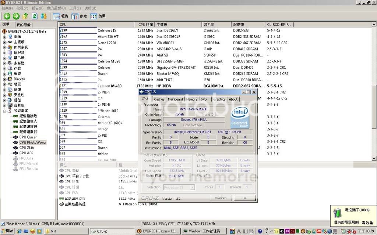
Task: Expand the 多媒體 tree node
Action: (x=4, y=63)
